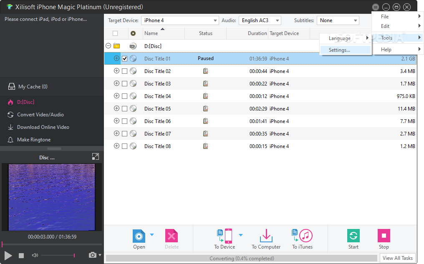Adjust the preview volume slider

click(x=58, y=255)
